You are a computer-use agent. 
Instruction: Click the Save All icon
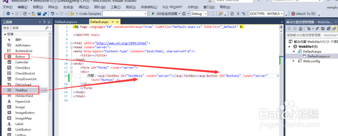click(45, 13)
